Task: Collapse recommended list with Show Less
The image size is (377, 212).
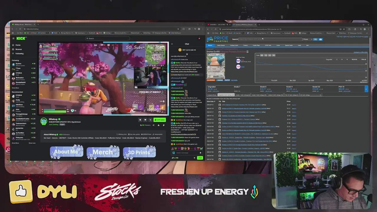Action: click(x=32, y=143)
